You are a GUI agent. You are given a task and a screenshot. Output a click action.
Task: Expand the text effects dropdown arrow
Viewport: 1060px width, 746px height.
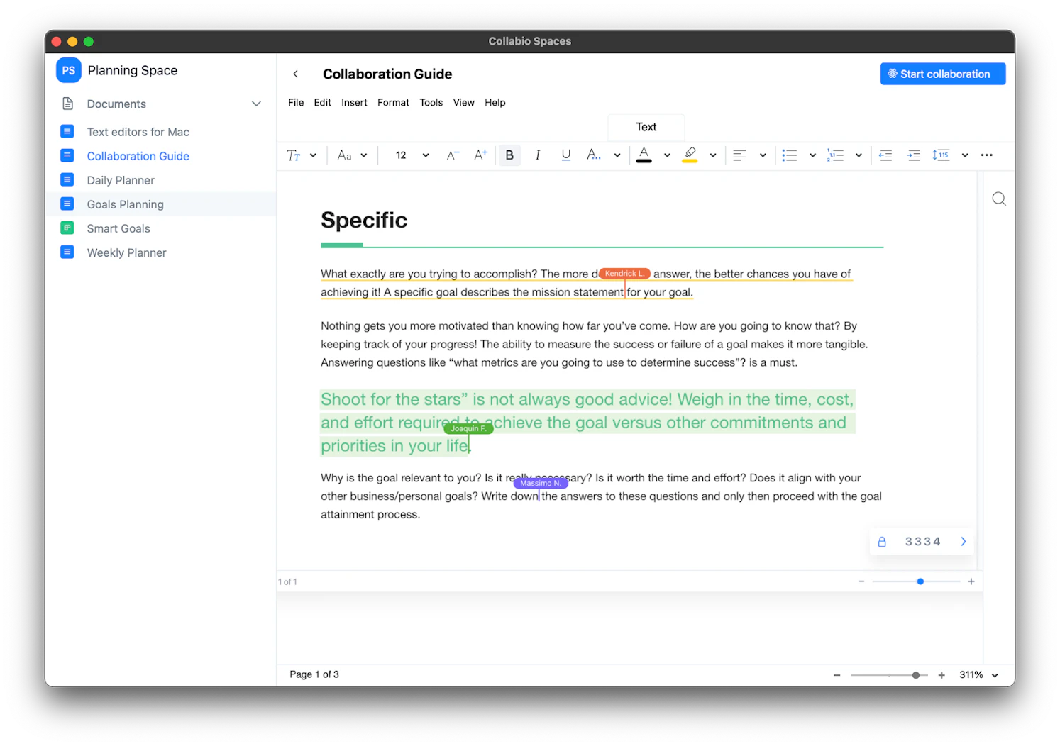click(x=617, y=155)
